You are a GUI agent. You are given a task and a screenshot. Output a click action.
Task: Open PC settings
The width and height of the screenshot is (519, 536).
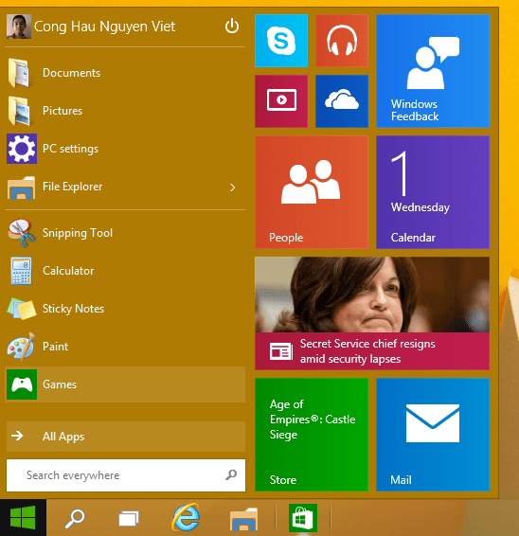click(x=125, y=149)
